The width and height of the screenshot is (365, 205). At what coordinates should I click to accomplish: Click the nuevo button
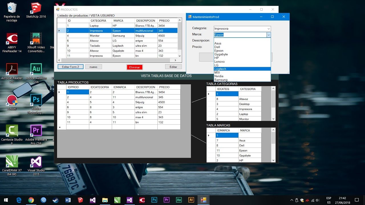(x=94, y=67)
